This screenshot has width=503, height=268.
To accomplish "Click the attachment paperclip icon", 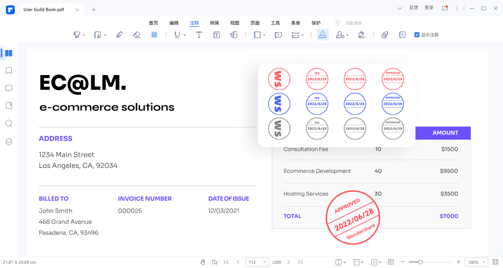I will click(x=385, y=35).
